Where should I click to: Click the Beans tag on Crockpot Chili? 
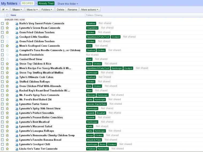point(103,144)
